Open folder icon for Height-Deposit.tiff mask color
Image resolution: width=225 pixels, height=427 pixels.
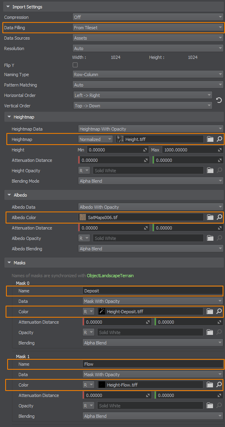(x=210, y=311)
